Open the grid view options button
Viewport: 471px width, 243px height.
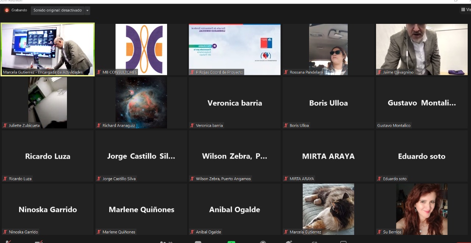coord(465,10)
